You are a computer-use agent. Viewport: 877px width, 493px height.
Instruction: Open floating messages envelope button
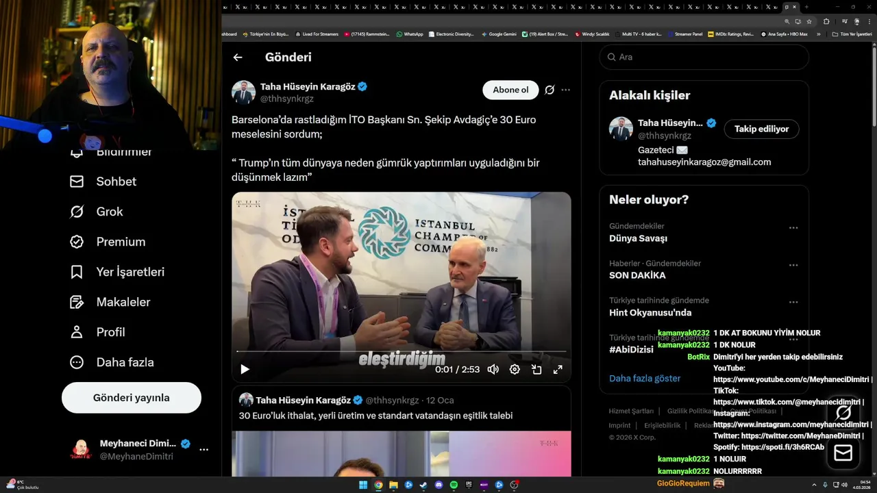(843, 453)
